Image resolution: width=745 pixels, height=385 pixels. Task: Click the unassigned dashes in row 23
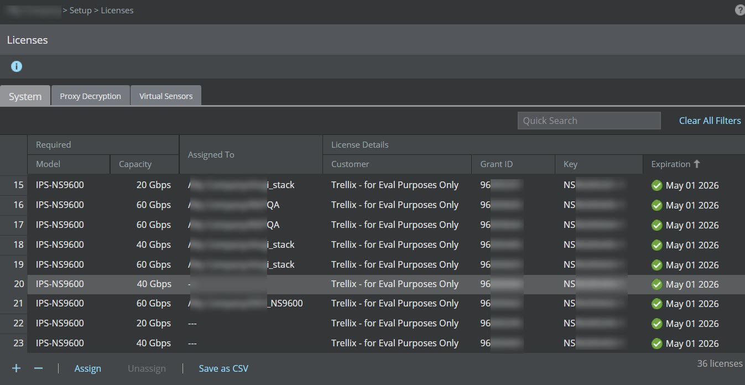click(x=192, y=343)
